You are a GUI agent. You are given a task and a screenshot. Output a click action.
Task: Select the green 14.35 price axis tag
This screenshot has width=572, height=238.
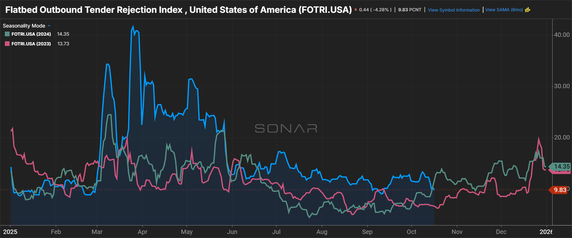[x=561, y=167]
